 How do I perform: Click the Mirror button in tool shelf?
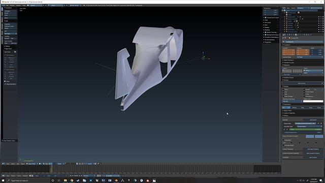tap(10, 18)
